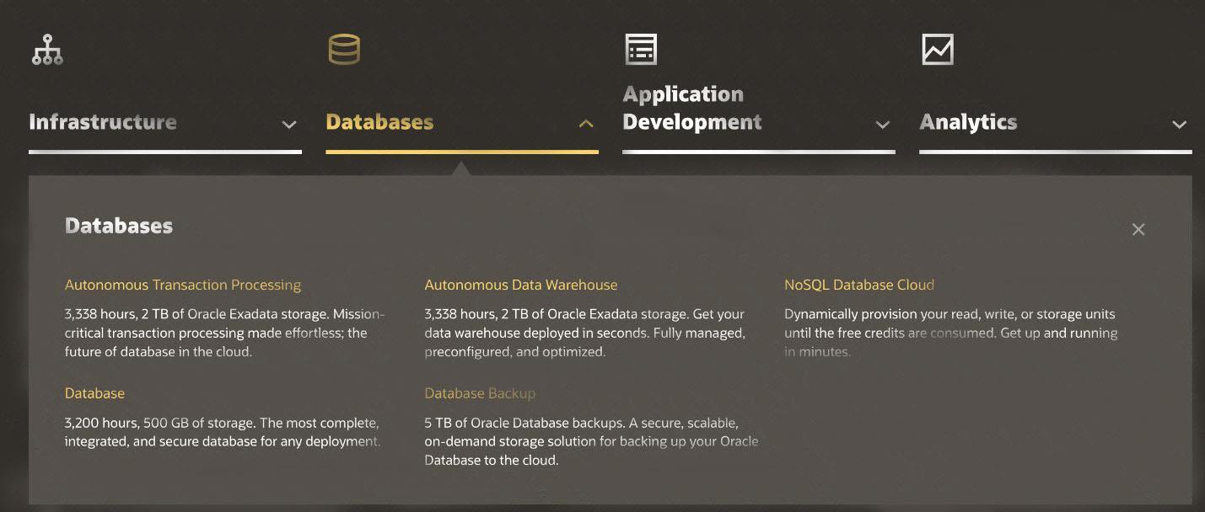The image size is (1205, 512).
Task: Click the Application Development window icon
Action: point(641,49)
